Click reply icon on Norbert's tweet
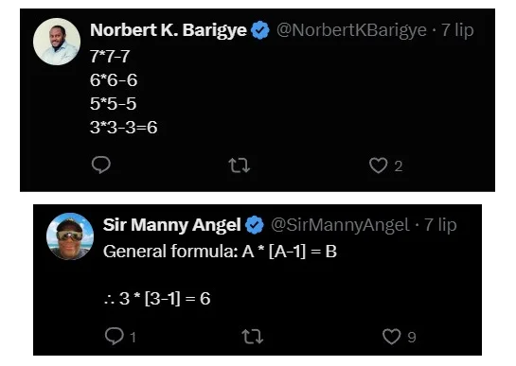Viewport: 516px width, 366px height. point(101,166)
